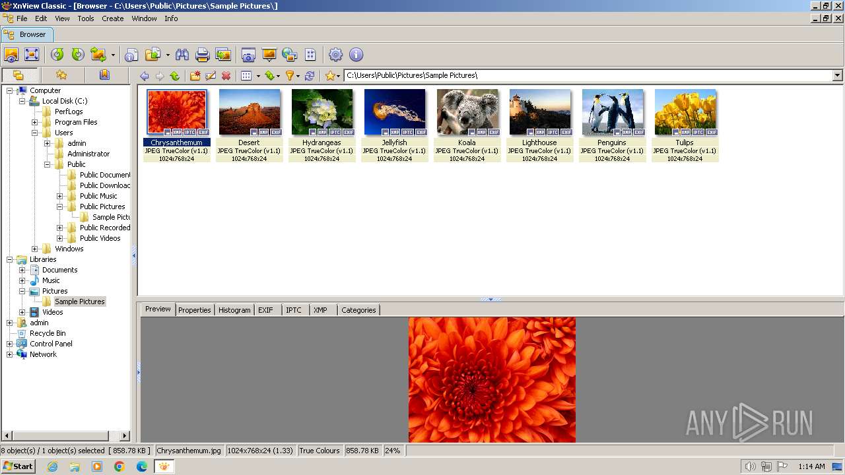Click the screen Capture camera icon

[248, 55]
